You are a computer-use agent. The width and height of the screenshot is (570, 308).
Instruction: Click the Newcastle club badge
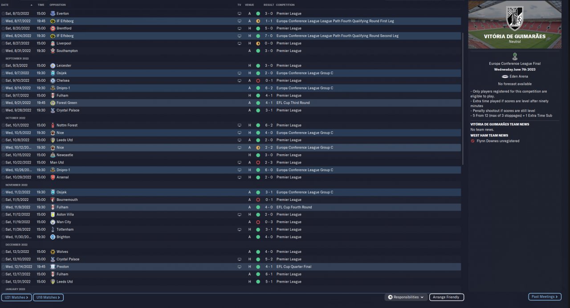(x=53, y=155)
